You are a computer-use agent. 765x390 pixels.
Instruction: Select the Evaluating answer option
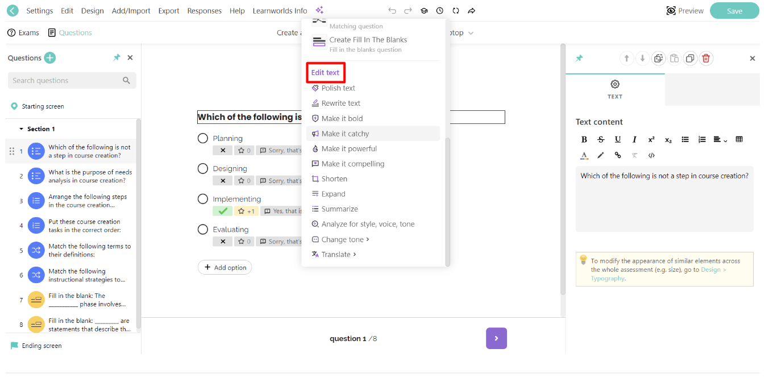[x=203, y=229]
